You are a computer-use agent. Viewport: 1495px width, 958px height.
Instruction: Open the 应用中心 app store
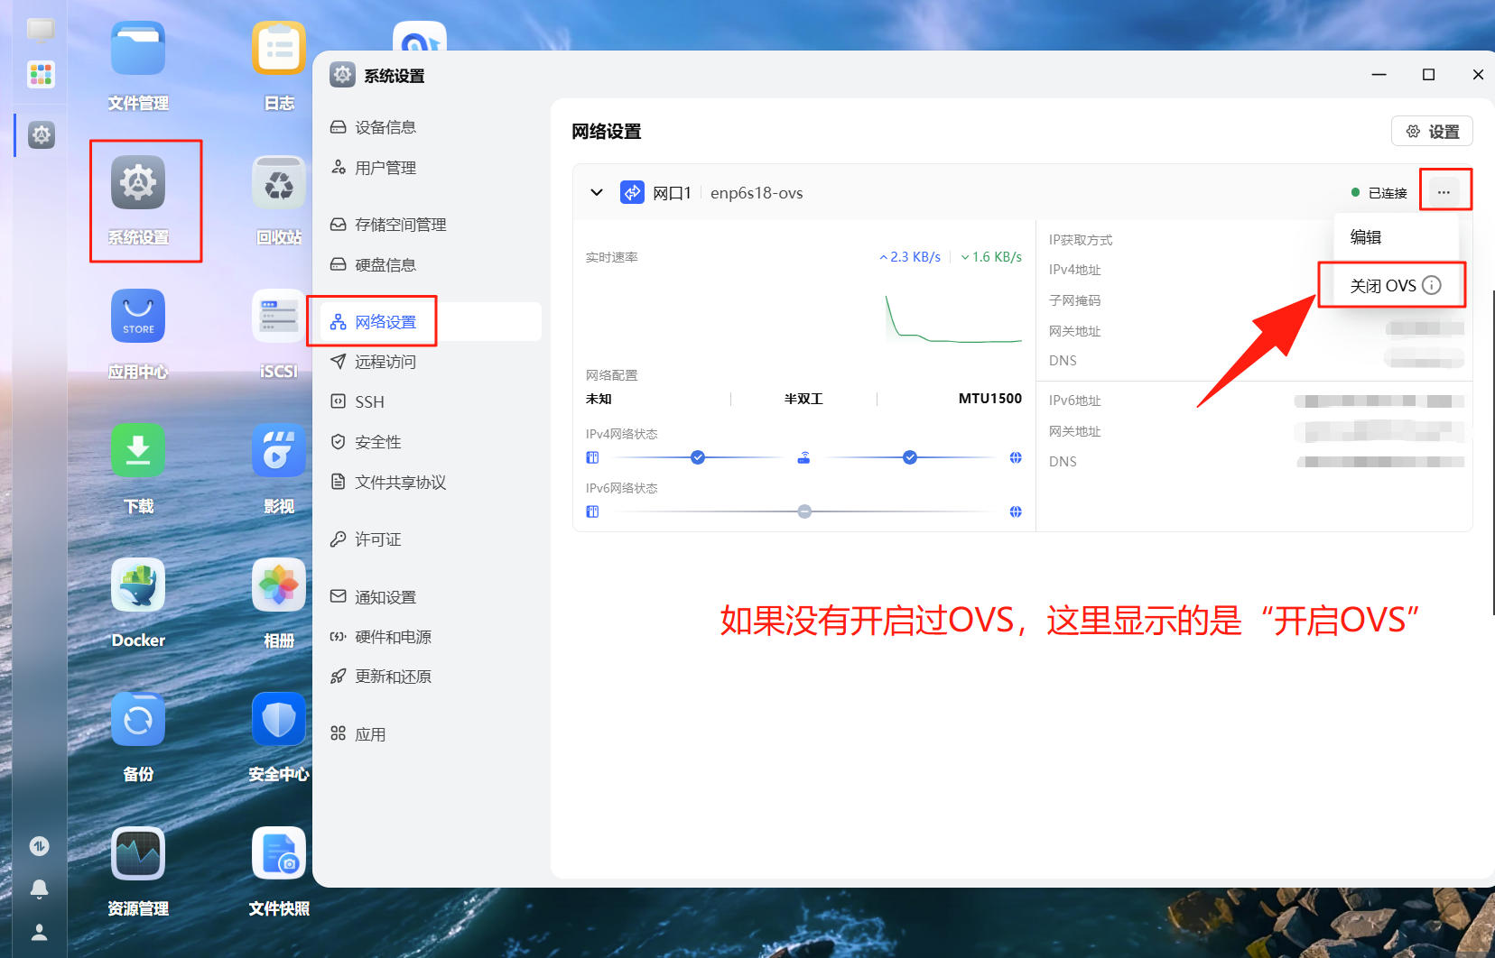pos(137,316)
